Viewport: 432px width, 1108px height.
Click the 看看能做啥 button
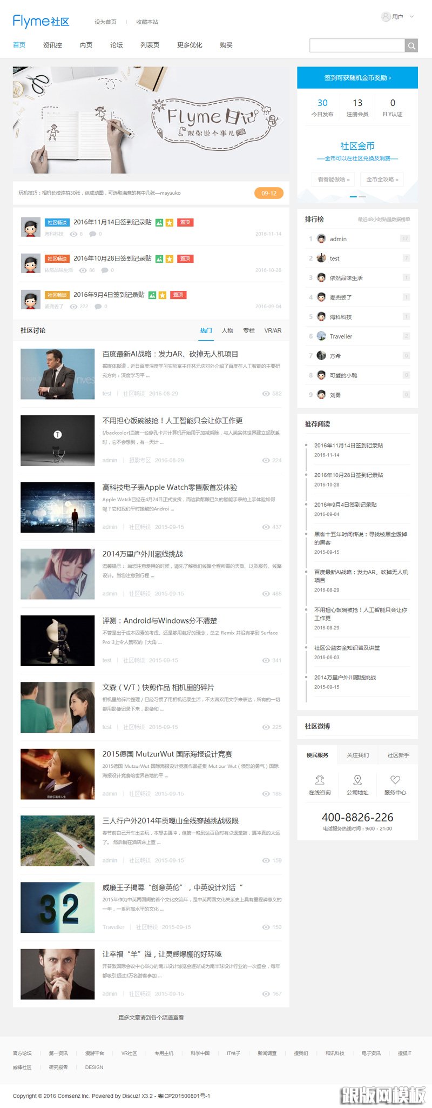[333, 179]
